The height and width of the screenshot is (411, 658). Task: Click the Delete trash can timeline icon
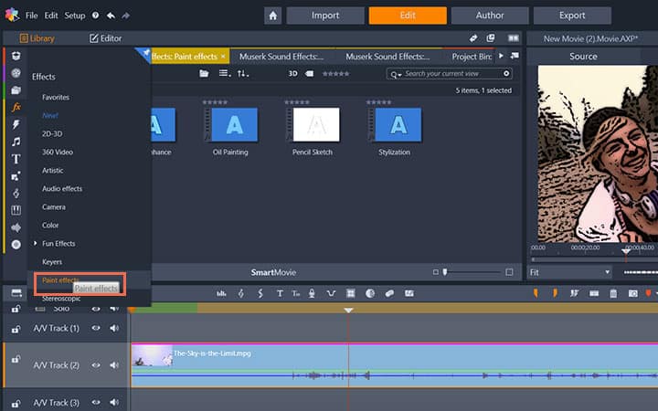(x=613, y=293)
